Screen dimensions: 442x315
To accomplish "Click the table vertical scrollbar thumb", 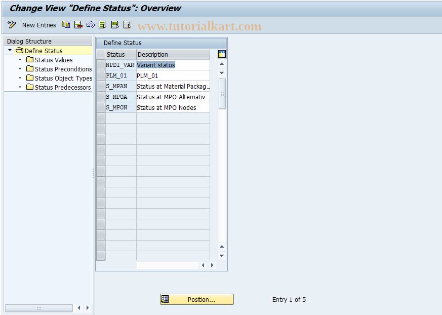I will point(222,94).
